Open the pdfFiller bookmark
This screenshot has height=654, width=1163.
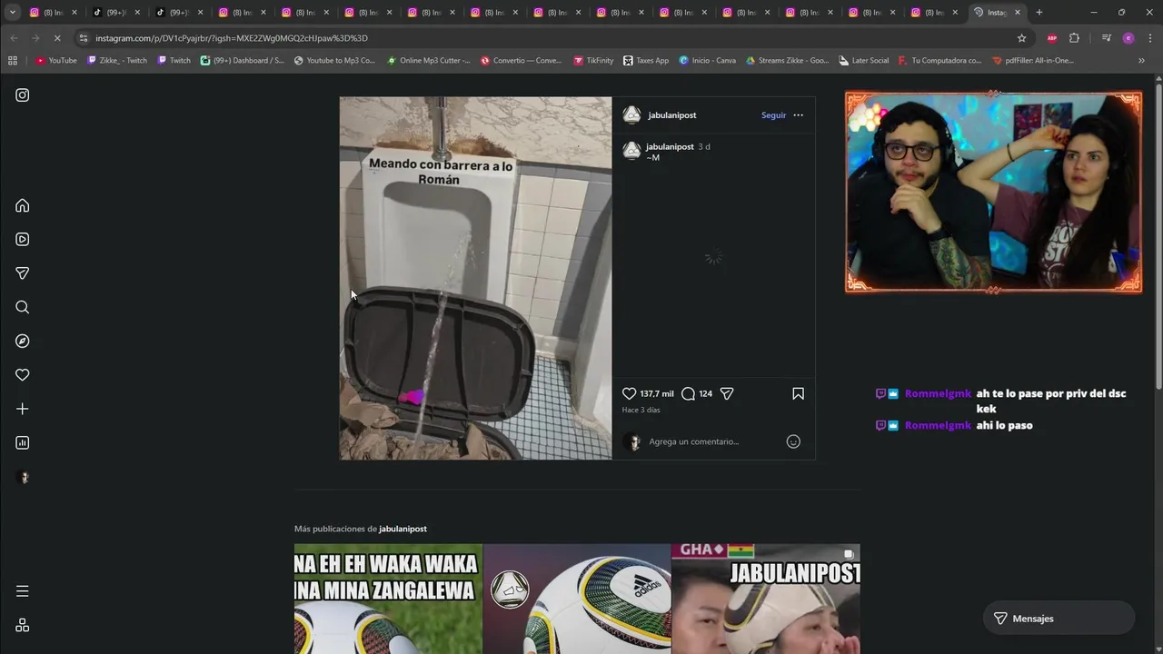pos(1033,61)
